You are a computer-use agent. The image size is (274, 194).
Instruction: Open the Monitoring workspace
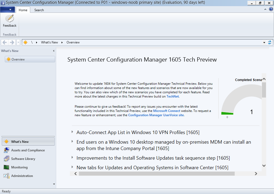tap(28, 167)
